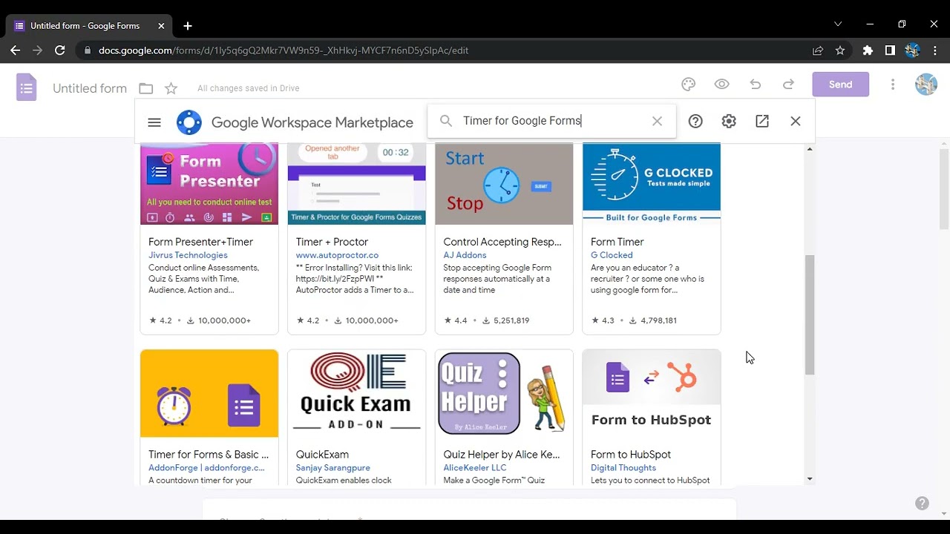Viewport: 950px width, 534px height.
Task: Open the tab search dropdown arrow
Action: tap(838, 24)
